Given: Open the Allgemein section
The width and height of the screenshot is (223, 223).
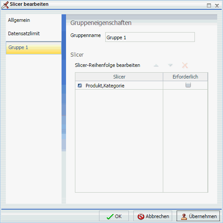Looking at the screenshot, I should 33,20.
